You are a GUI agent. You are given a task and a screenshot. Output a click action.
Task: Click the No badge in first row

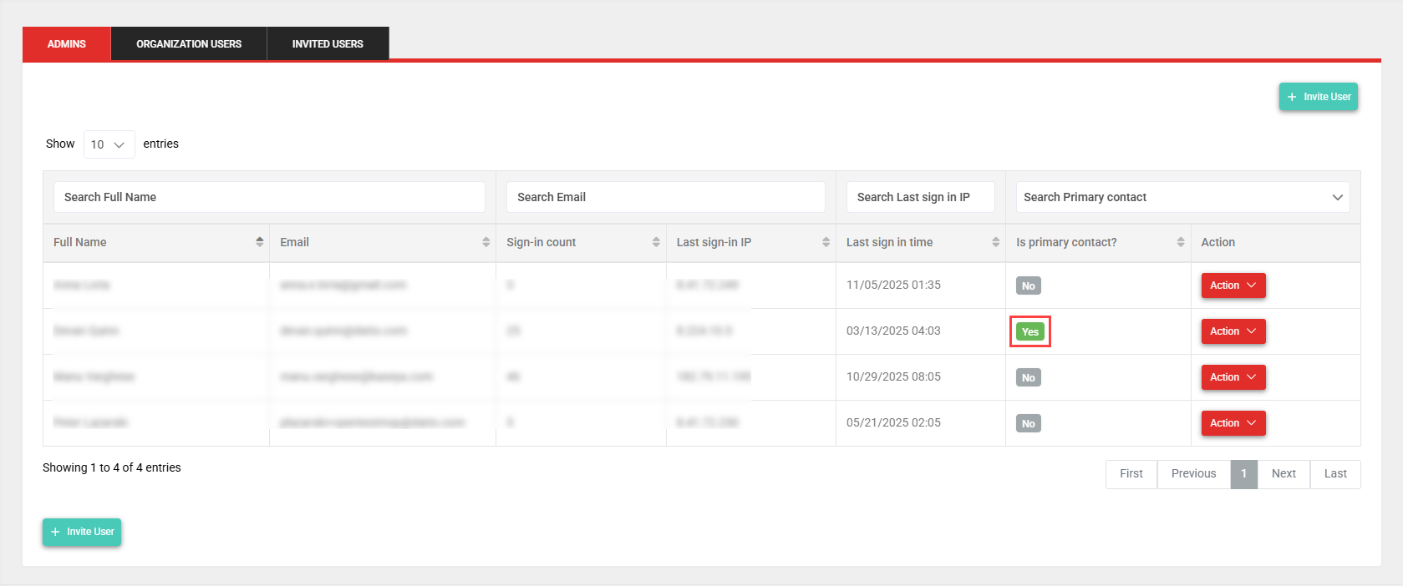tap(1028, 285)
